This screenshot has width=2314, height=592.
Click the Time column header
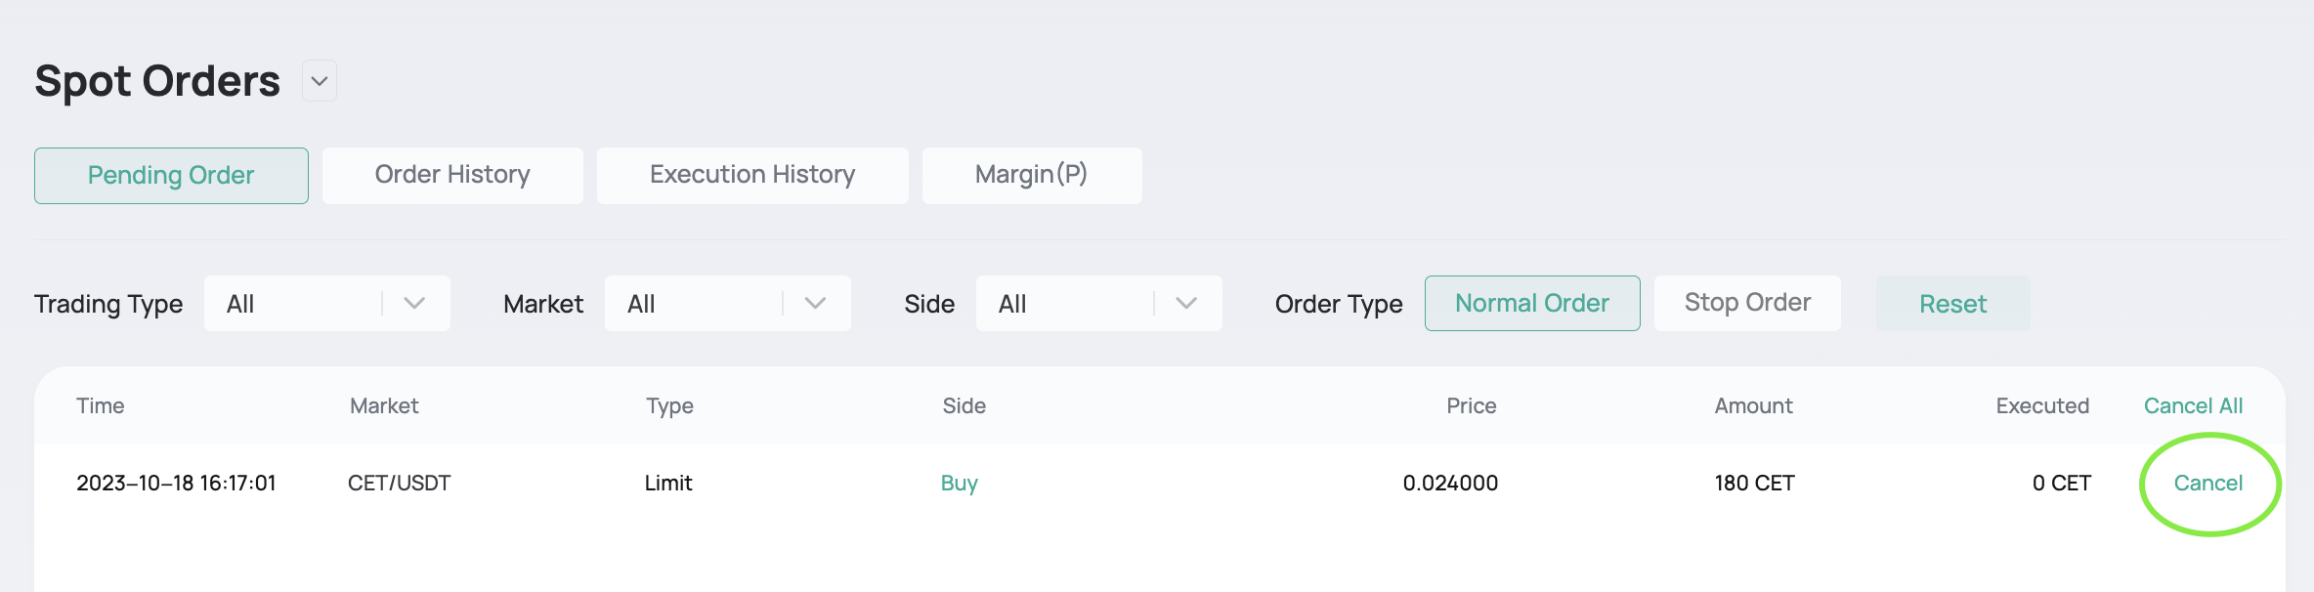point(101,406)
